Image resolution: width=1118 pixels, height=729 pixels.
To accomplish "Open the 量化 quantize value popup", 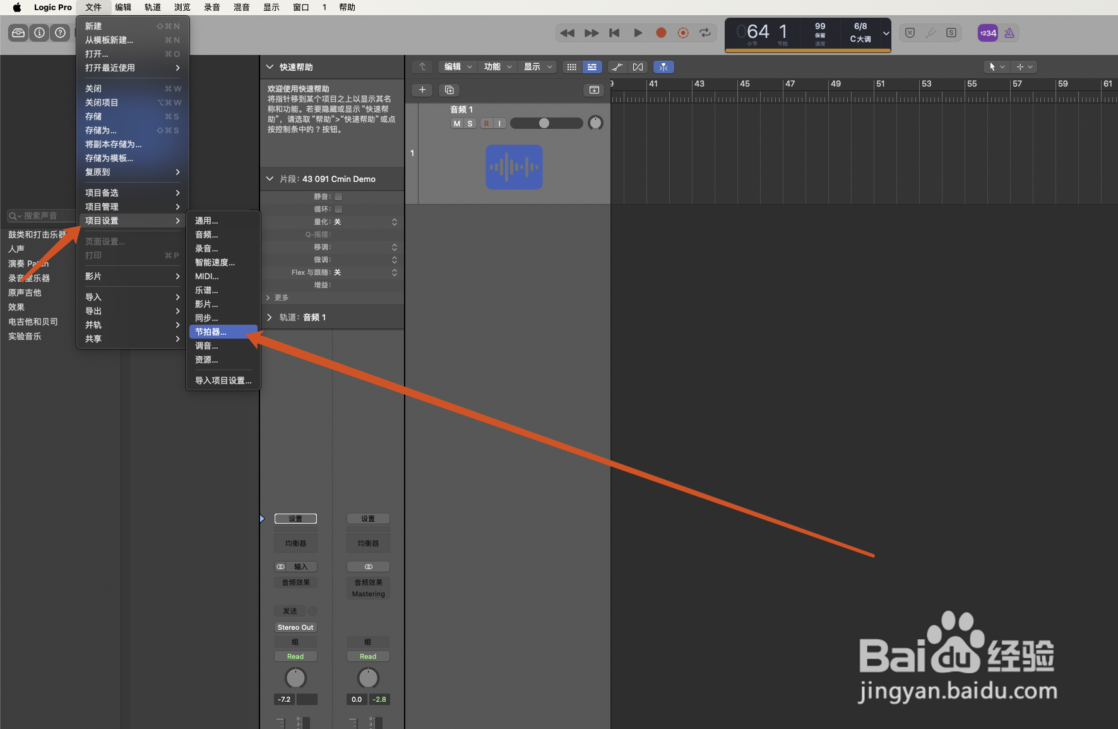I will coord(366,222).
